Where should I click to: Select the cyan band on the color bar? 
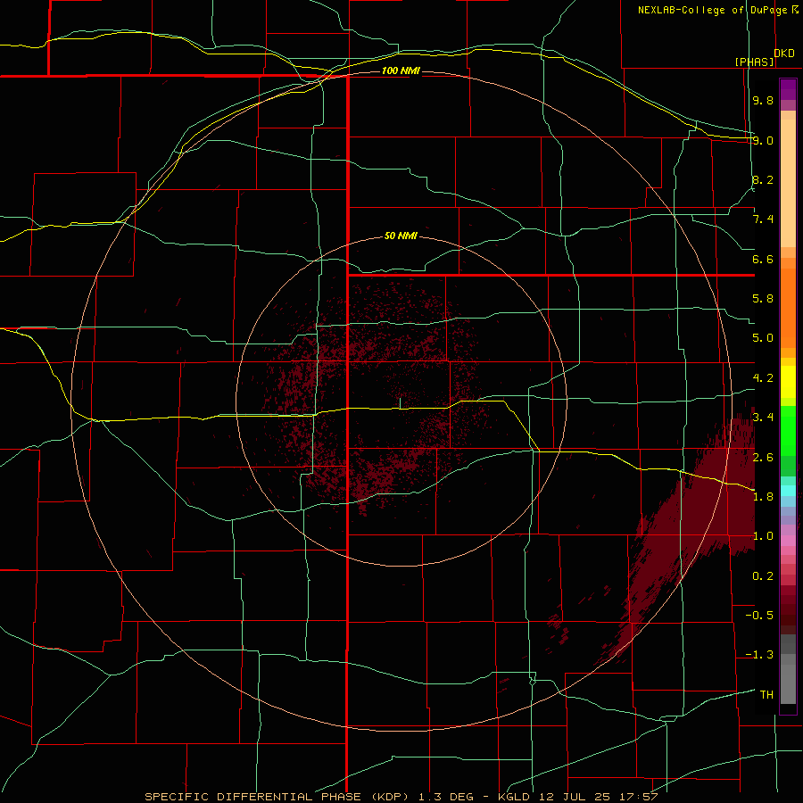tap(788, 491)
